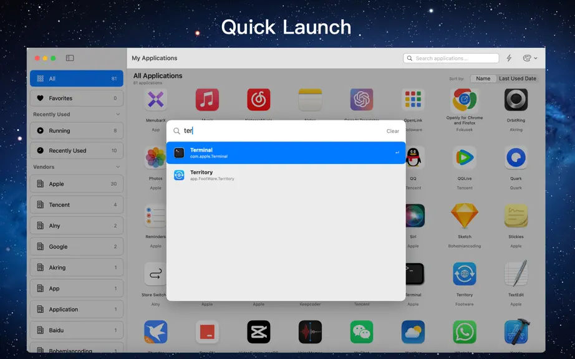
Task: Select the Terminal search result
Action: [x=286, y=153]
